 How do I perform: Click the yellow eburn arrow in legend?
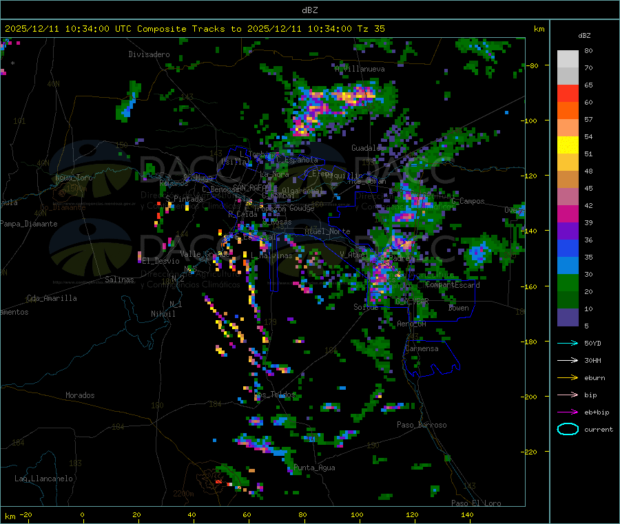[x=568, y=377]
